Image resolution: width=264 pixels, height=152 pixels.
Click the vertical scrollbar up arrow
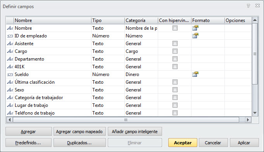coord(255,20)
